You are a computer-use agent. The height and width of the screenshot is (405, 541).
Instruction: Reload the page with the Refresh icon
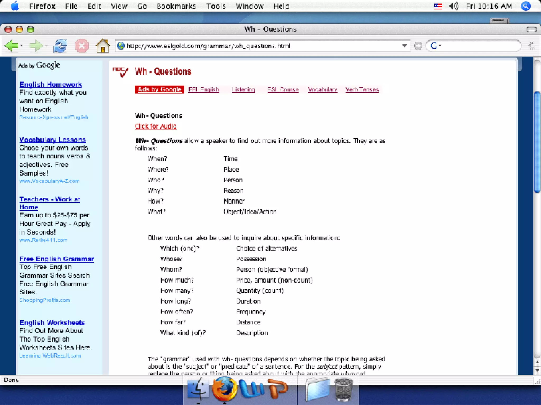pos(60,46)
